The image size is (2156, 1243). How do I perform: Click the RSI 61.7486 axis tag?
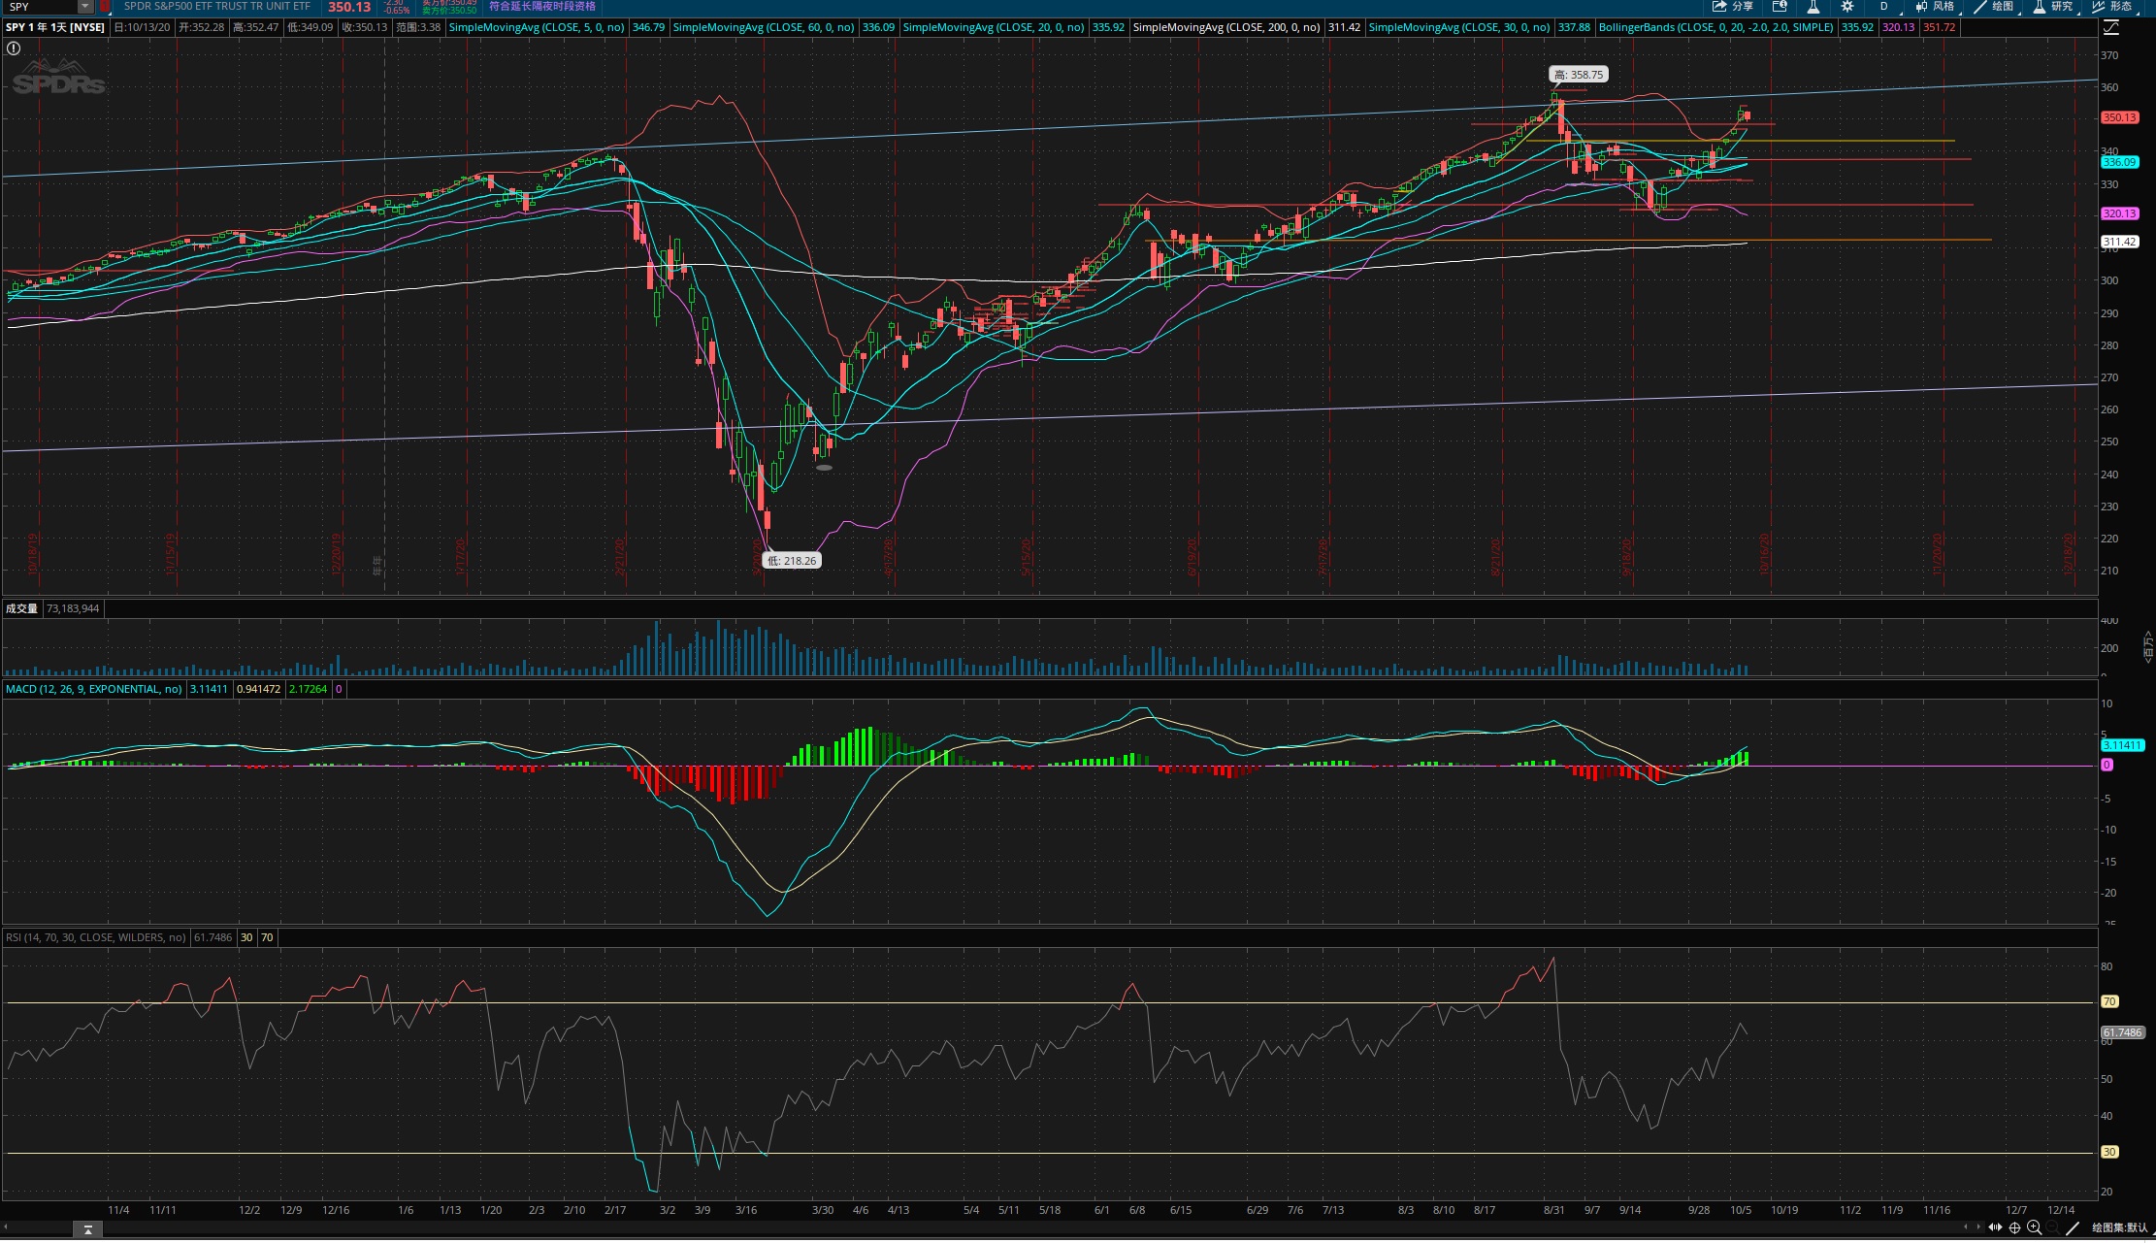click(2122, 1032)
